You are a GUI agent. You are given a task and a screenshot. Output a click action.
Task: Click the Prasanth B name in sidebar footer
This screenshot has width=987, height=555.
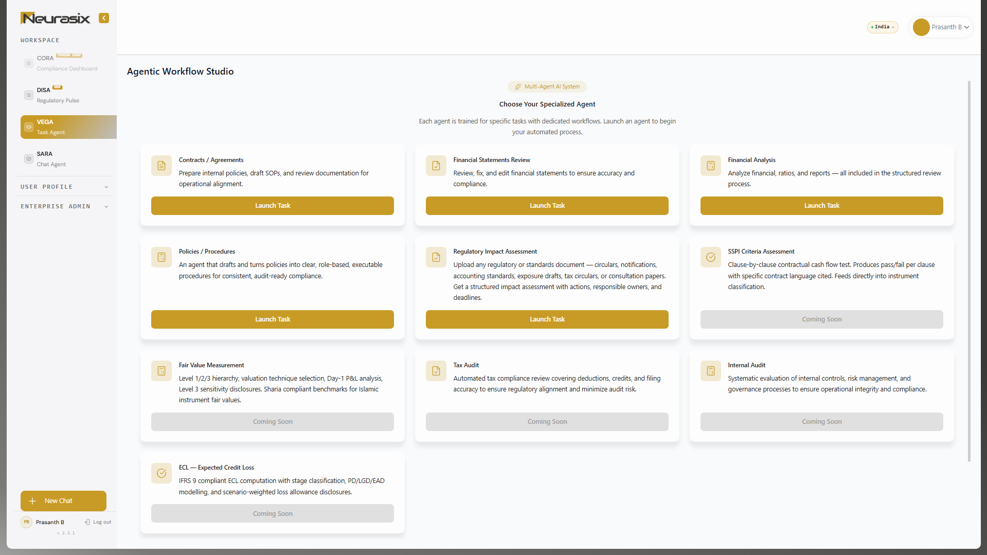pos(50,522)
